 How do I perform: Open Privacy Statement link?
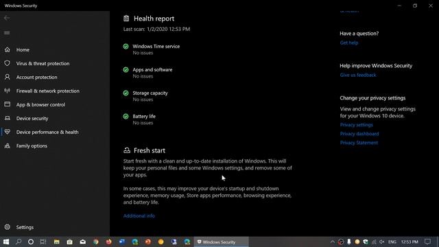point(359,143)
